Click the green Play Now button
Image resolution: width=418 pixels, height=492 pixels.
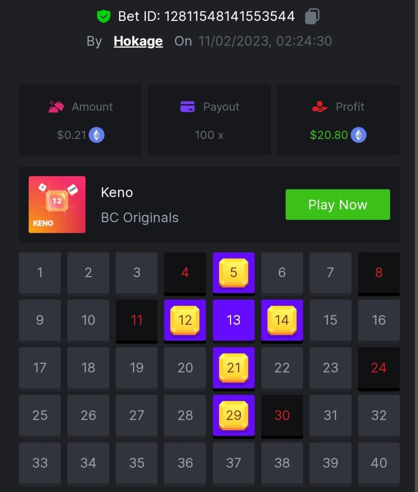338,205
